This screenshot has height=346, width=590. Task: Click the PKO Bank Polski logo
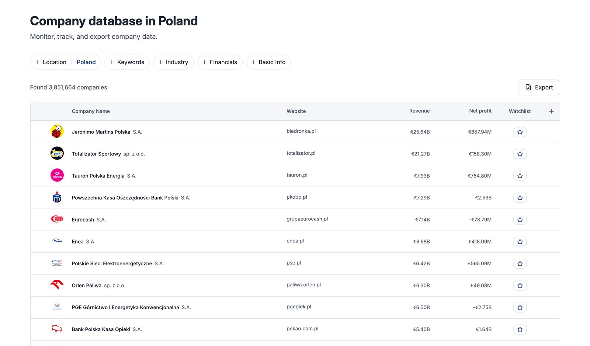[x=57, y=197]
